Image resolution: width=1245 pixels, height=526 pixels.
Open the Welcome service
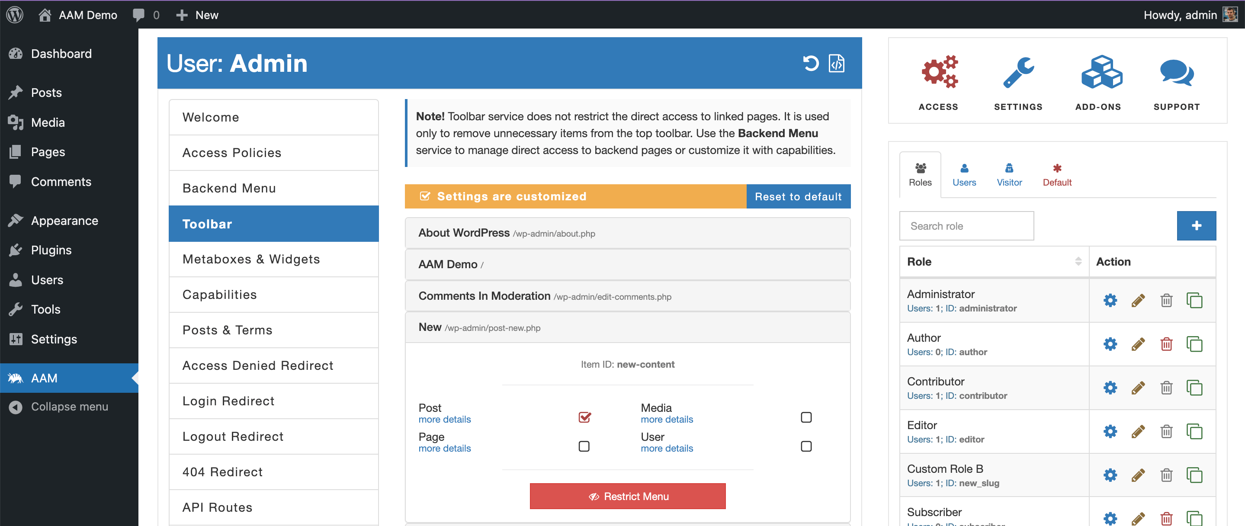click(273, 118)
